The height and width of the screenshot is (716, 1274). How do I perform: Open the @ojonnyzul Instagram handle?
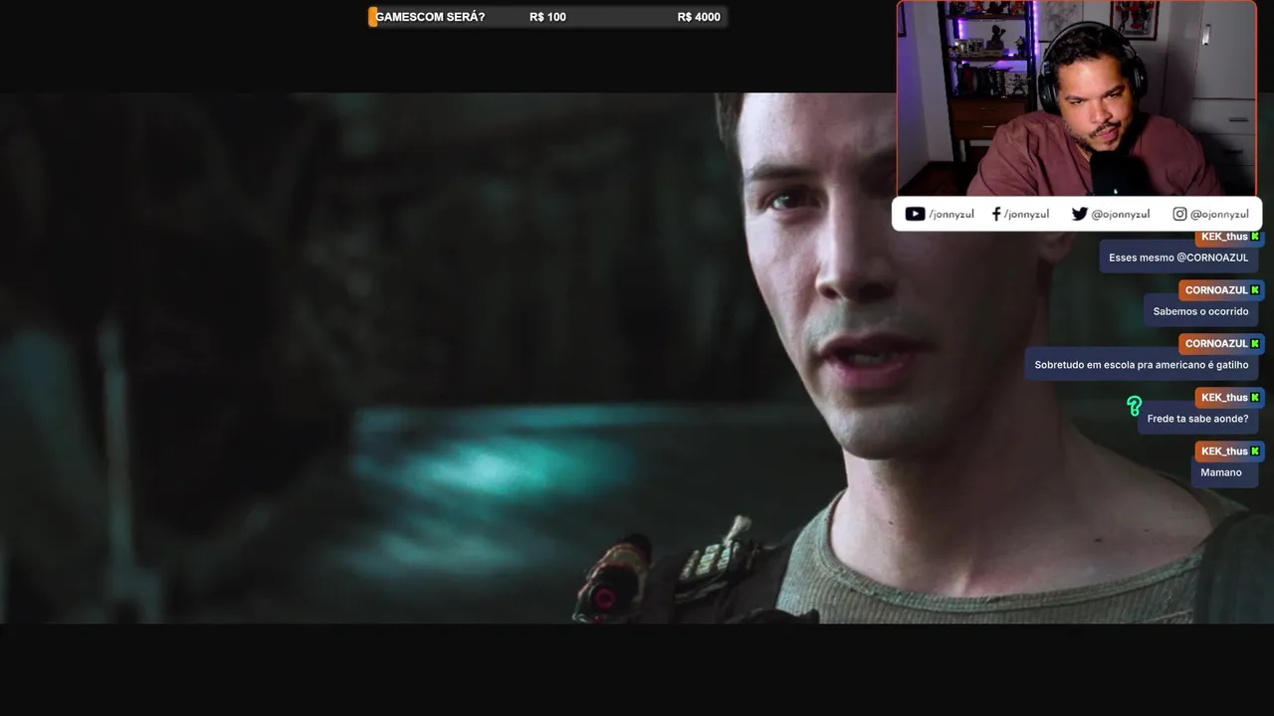(1219, 214)
